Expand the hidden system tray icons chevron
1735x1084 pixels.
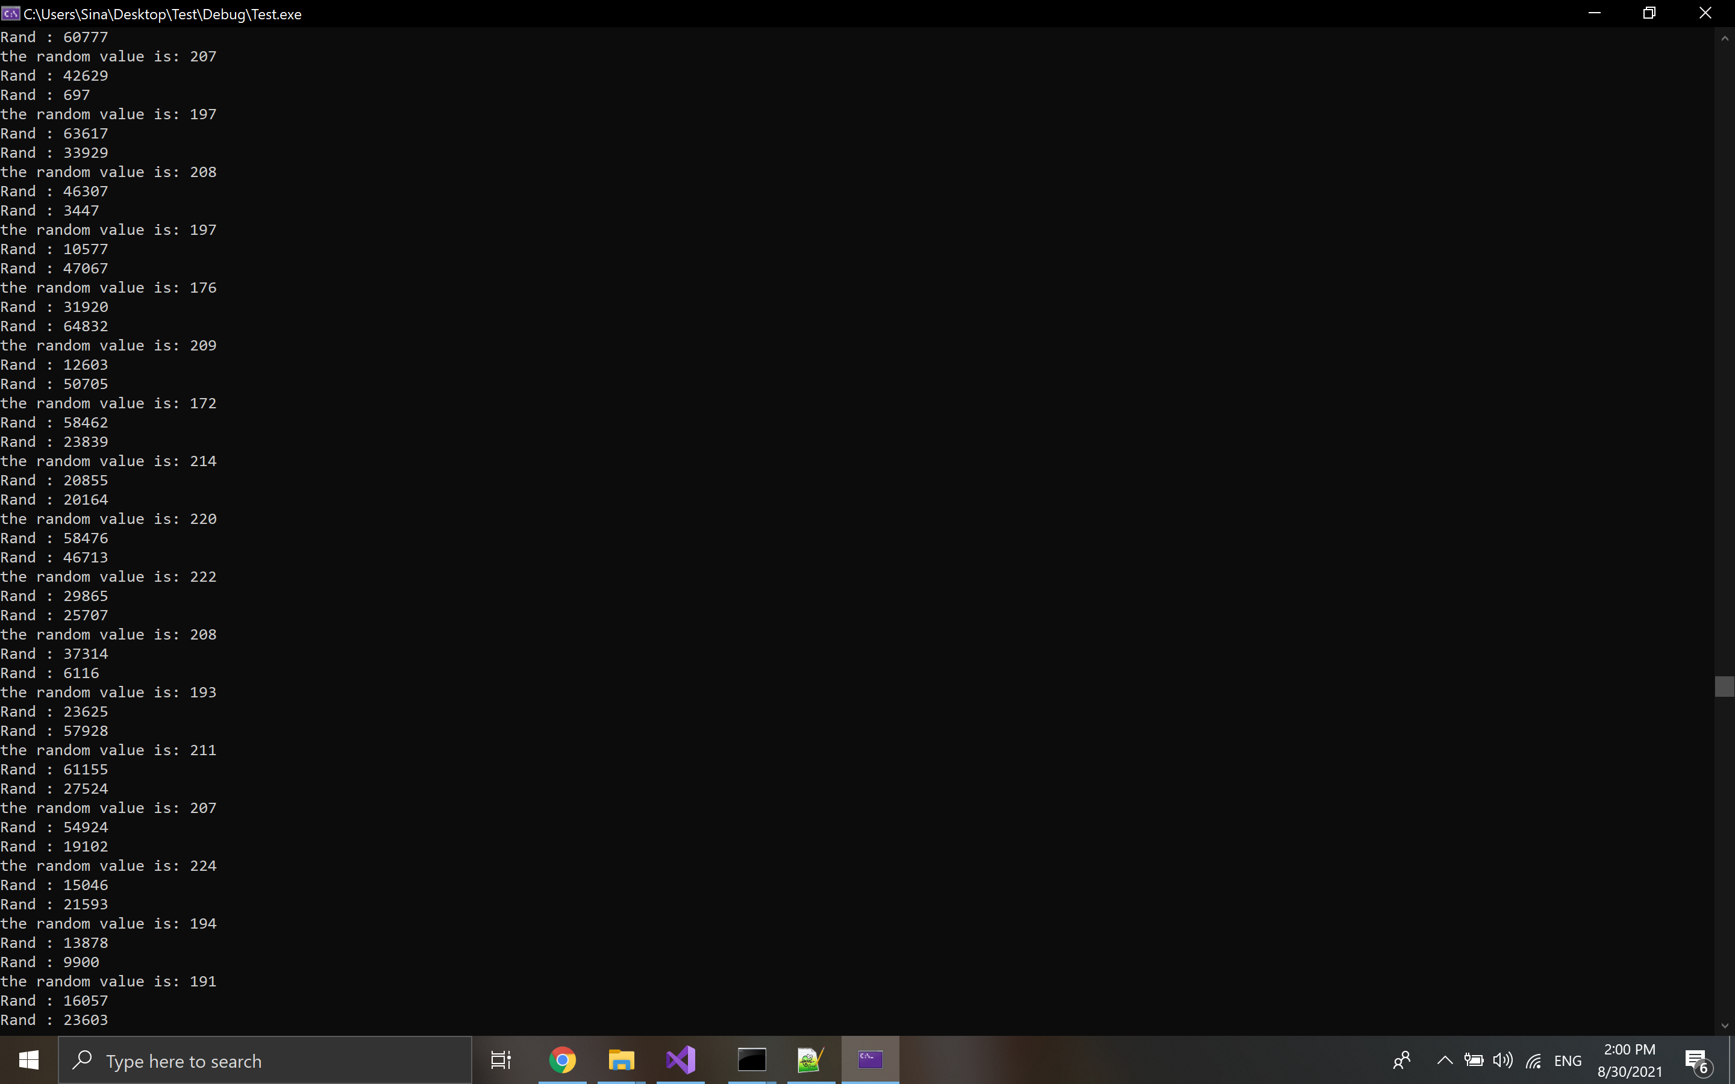point(1445,1061)
